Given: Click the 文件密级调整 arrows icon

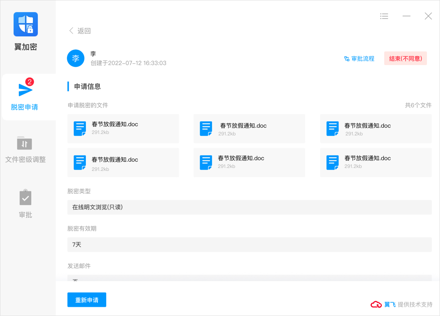Looking at the screenshot, I should tap(25, 144).
